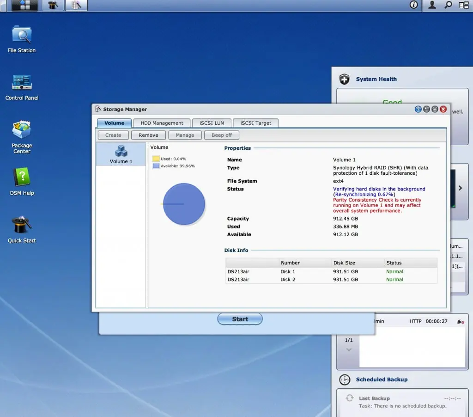Open the iSCSI Target tab
Screen dimensions: 473x417
(x=255, y=123)
